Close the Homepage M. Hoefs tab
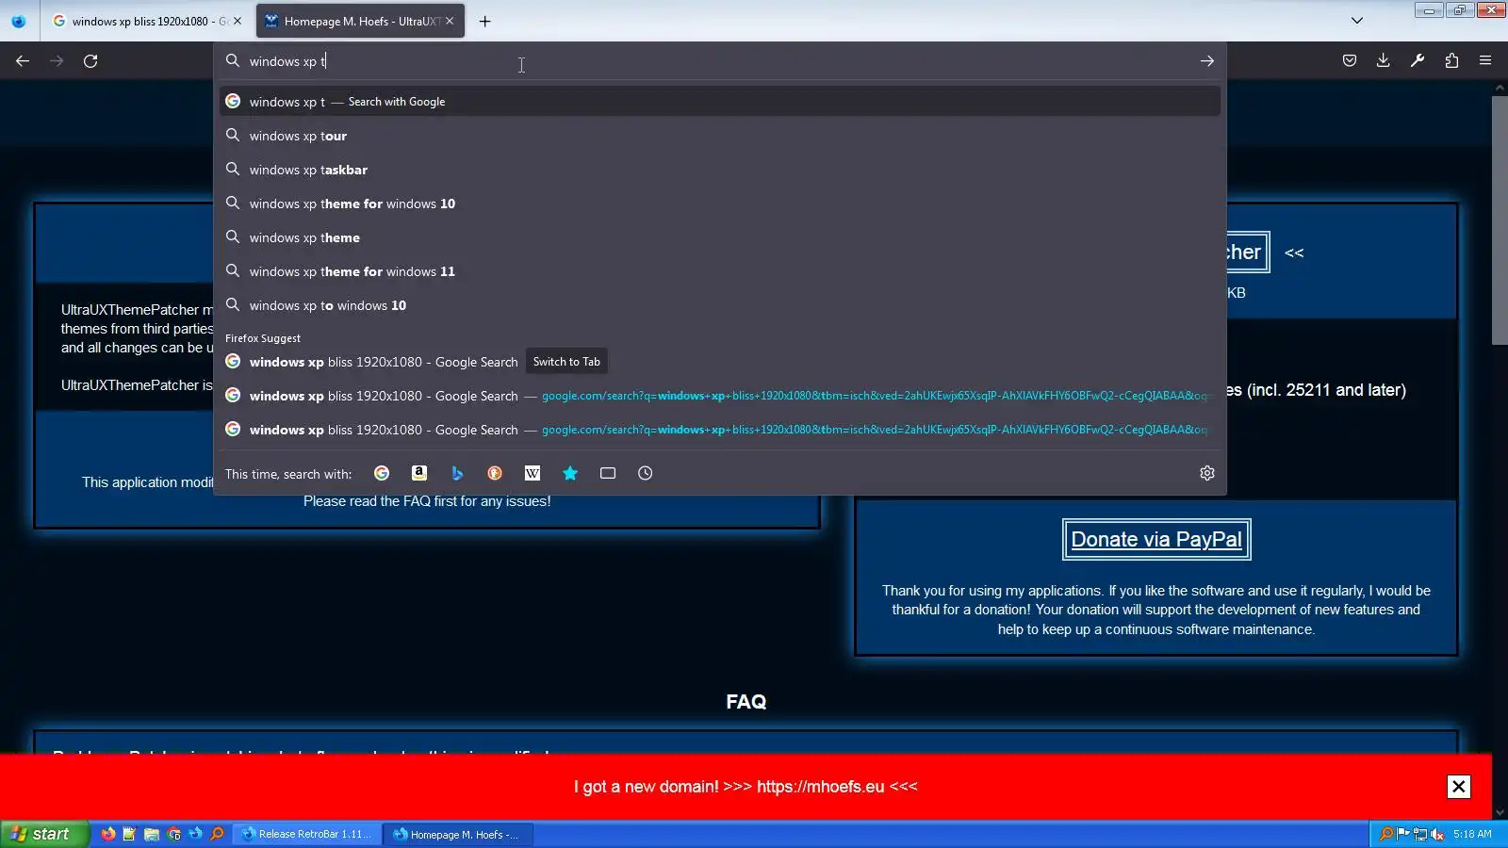This screenshot has width=1508, height=848. coord(450,21)
